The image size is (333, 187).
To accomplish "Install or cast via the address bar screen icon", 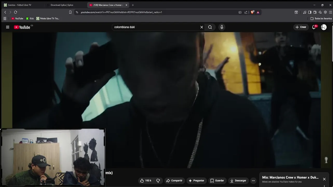I will tap(240, 12).
